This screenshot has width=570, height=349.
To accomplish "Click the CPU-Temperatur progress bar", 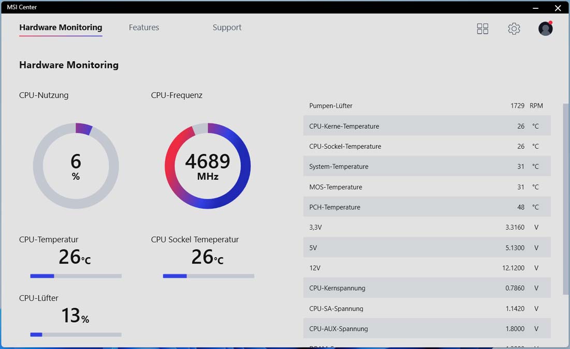I will (x=76, y=276).
